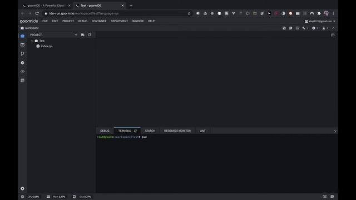Open the code brackets sidebar icon
This screenshot has width=356, height=200.
(22, 72)
